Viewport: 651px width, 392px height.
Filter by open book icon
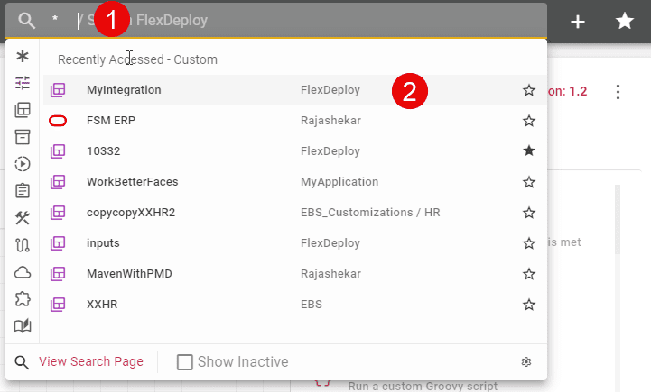[23, 325]
